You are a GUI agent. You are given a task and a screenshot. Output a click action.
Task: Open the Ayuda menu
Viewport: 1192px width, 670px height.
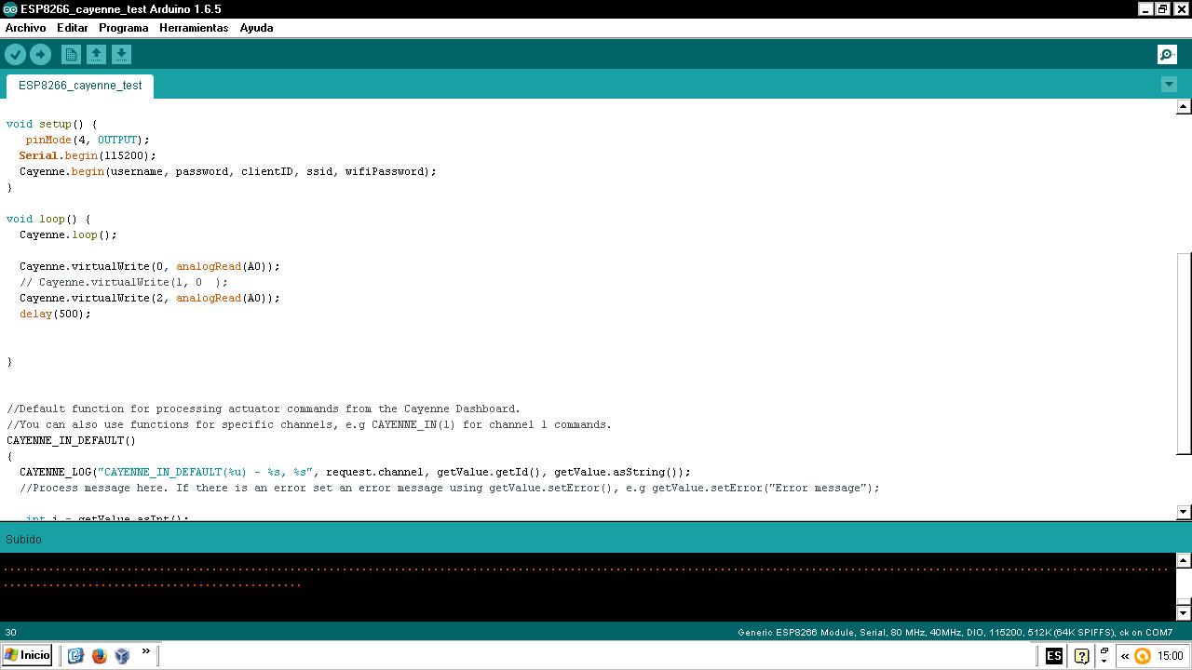click(x=256, y=28)
